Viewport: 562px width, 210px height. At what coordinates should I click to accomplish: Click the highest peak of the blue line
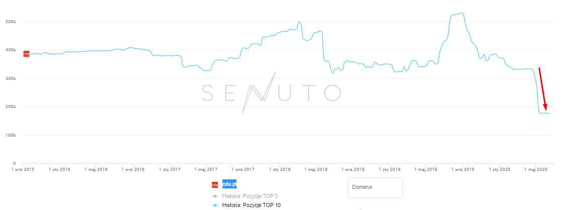(x=461, y=13)
